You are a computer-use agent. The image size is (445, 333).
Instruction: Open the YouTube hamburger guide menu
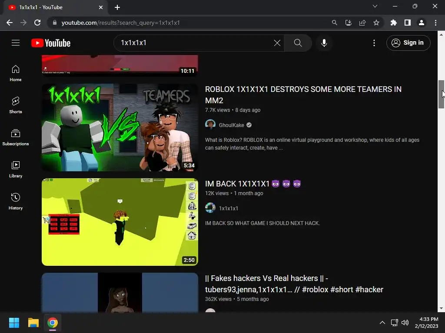(x=16, y=43)
